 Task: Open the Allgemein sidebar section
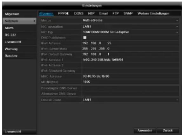click(19, 14)
